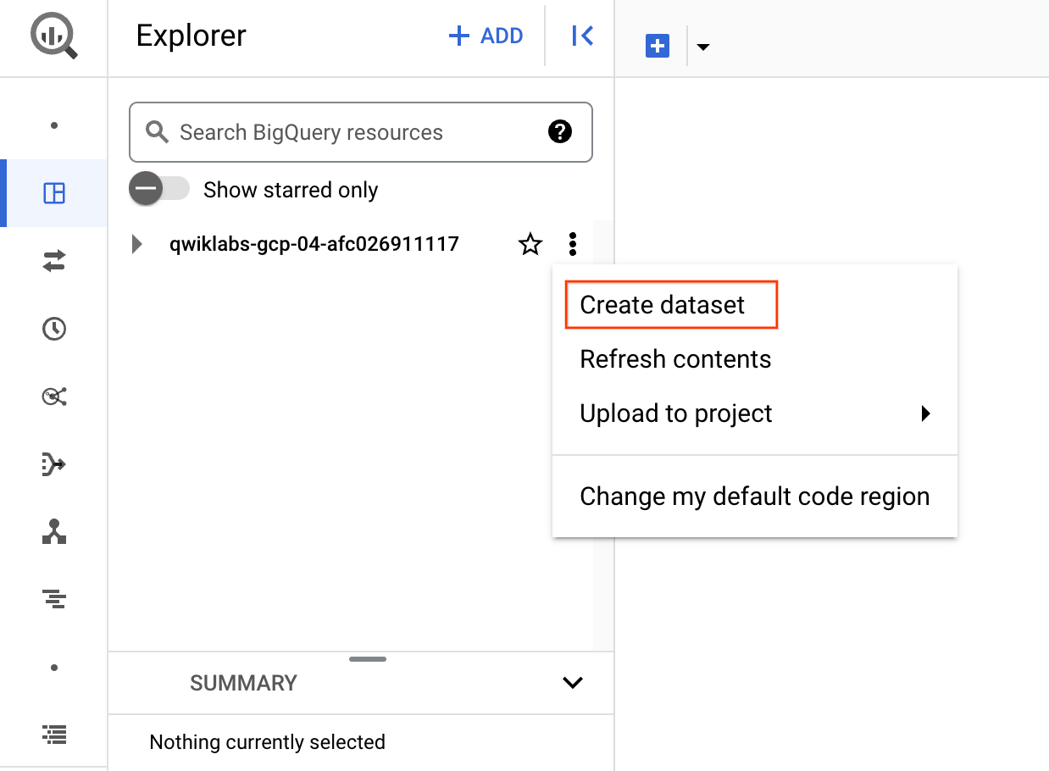Enable the Show starred only toggle
Viewport: 1049px width, 771px height.
[159, 189]
